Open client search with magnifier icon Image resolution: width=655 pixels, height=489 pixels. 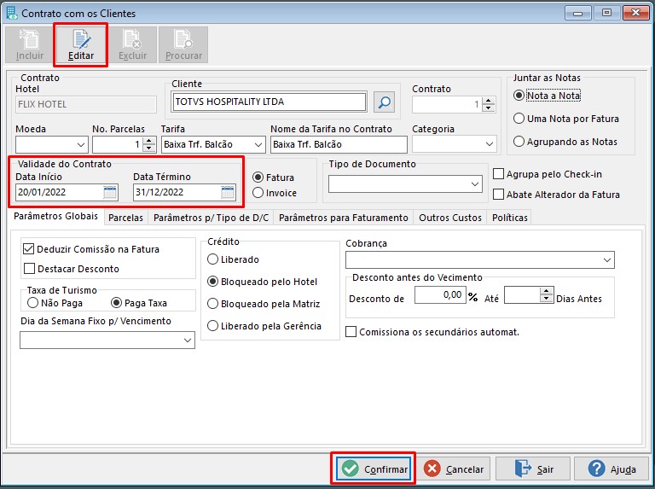(x=384, y=102)
